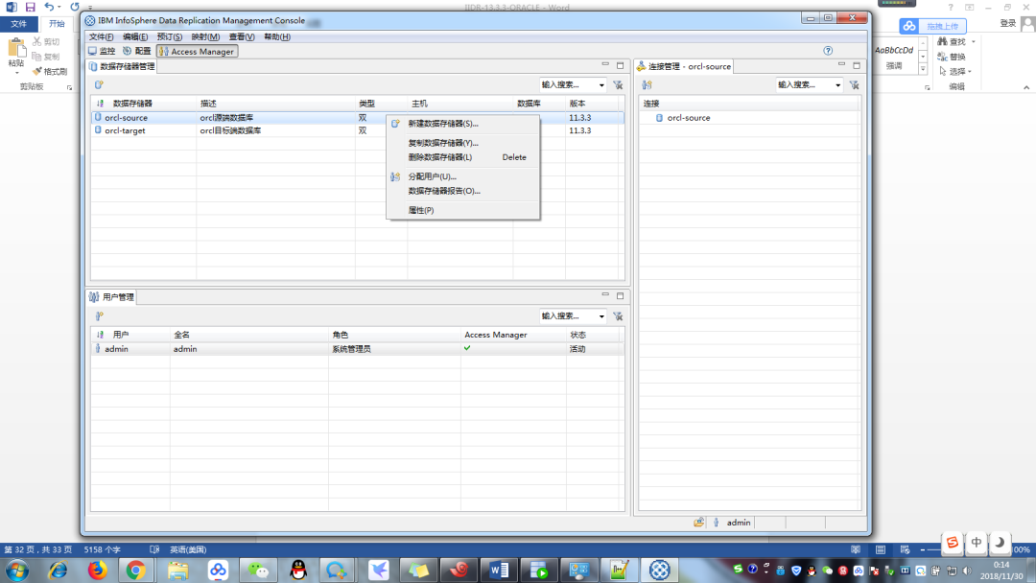The height and width of the screenshot is (583, 1036).
Task: Choose 数据存储器报告(O)... from context menu
Action: (x=463, y=191)
